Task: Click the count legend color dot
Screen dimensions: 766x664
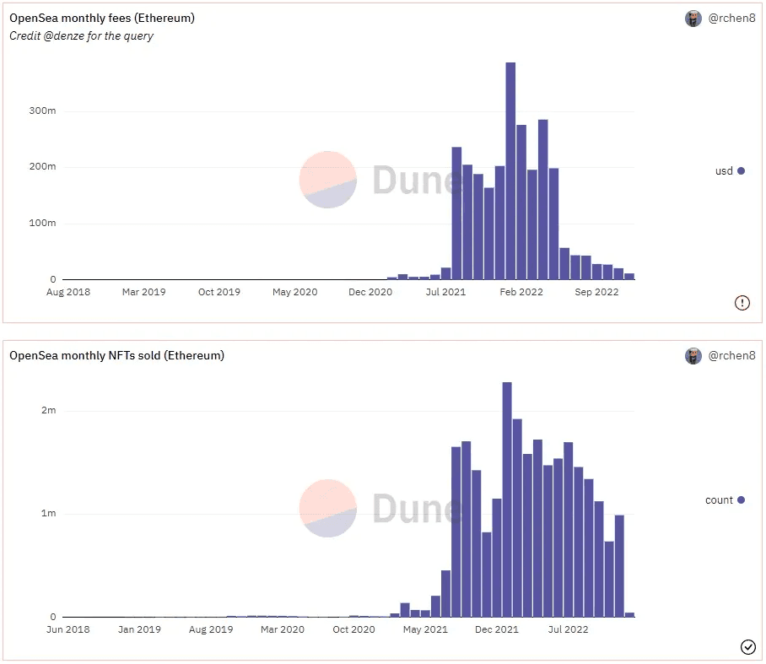Action: 741,499
